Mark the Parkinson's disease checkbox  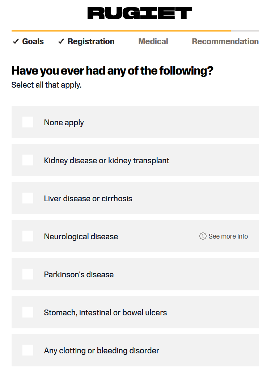(28, 274)
